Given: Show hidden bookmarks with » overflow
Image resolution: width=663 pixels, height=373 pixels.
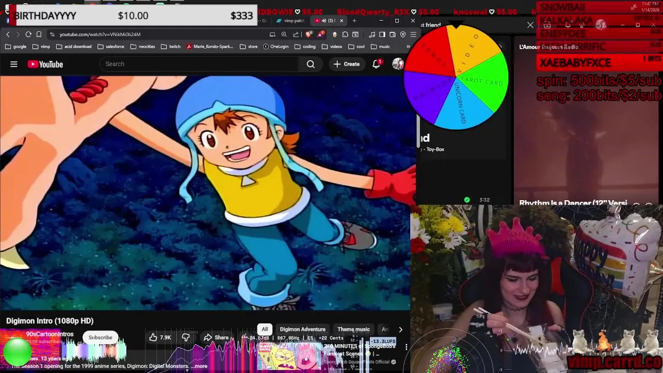Looking at the screenshot, I should click(x=409, y=47).
